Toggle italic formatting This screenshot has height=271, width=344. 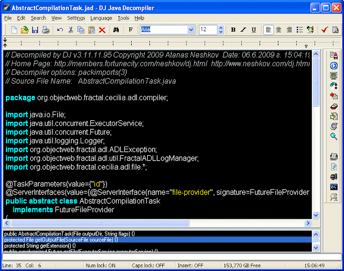243,30
